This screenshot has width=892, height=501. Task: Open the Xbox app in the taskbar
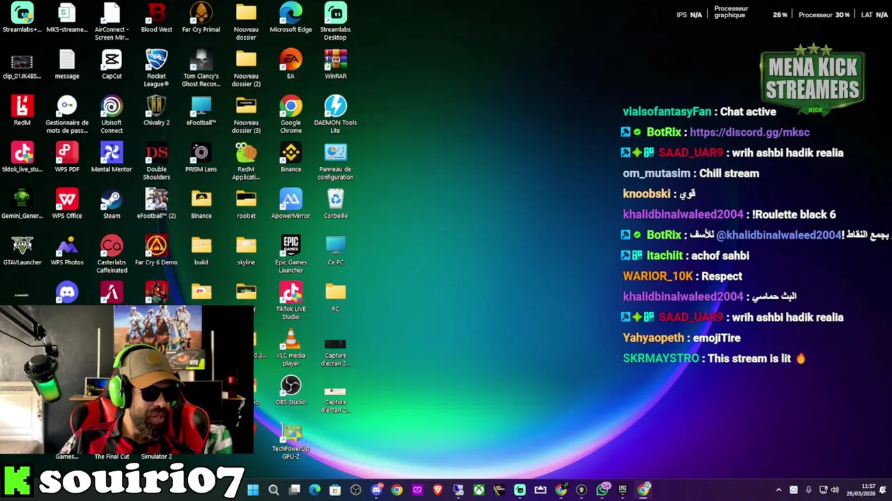479,490
